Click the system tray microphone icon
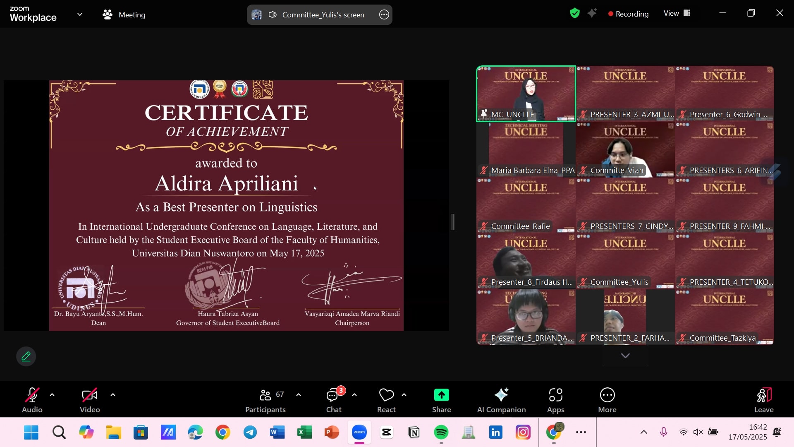 pyautogui.click(x=664, y=433)
